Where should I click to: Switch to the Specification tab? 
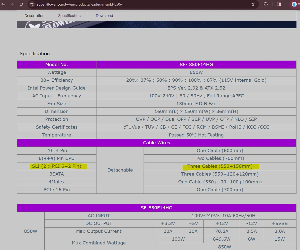(x=70, y=16)
